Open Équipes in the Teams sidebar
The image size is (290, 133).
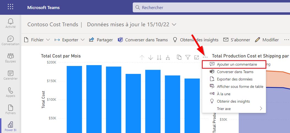[x=10, y=58]
